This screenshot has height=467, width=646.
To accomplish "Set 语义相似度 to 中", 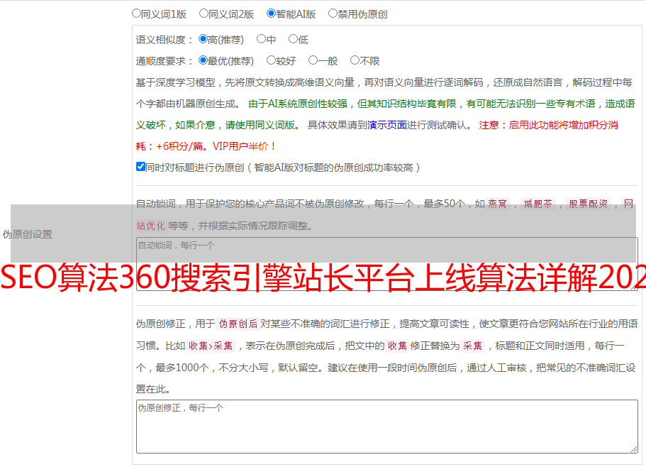I will [x=261, y=39].
